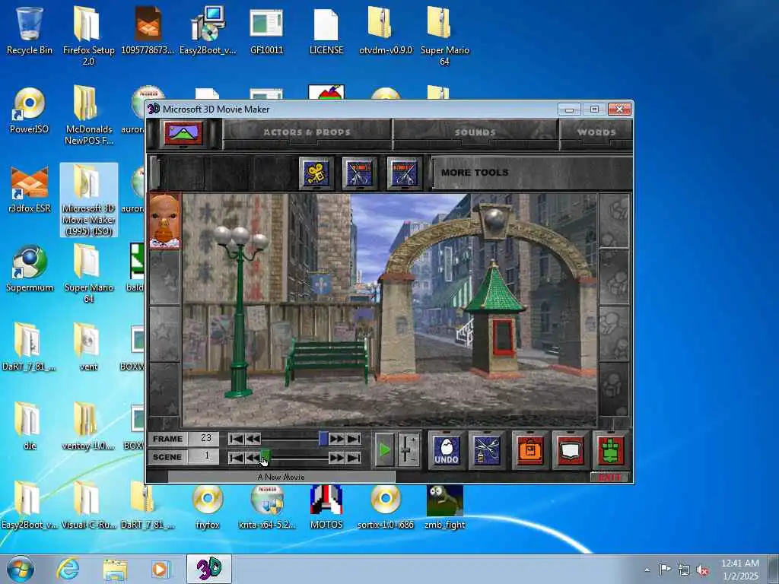Select the Visual-C-Ru folder icon
779x584 pixels.
tap(88, 505)
